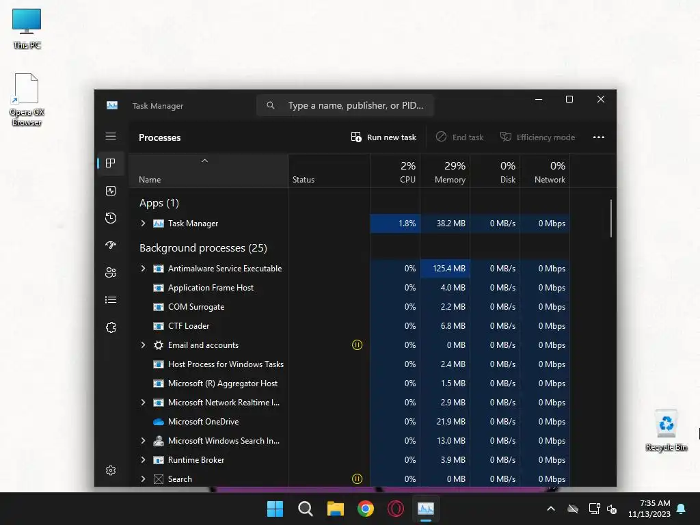Click the volume muted tray icon

click(x=612, y=509)
